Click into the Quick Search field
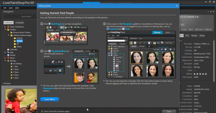 tap(21, 16)
